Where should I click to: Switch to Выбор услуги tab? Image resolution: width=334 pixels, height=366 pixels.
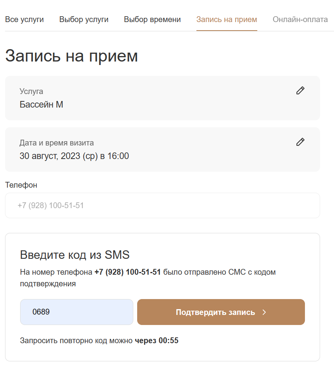click(84, 19)
